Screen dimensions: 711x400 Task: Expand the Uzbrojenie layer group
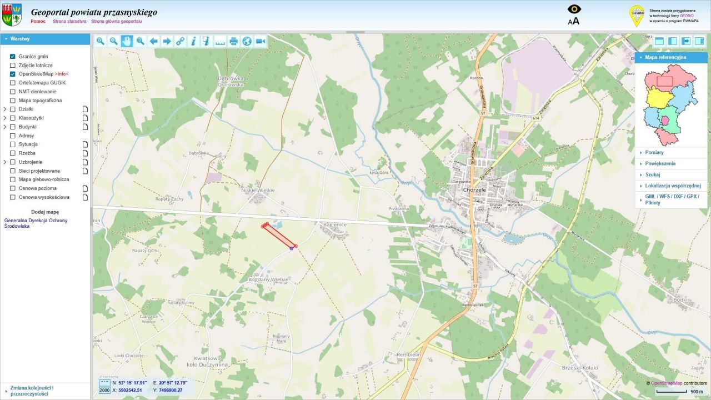click(x=5, y=162)
